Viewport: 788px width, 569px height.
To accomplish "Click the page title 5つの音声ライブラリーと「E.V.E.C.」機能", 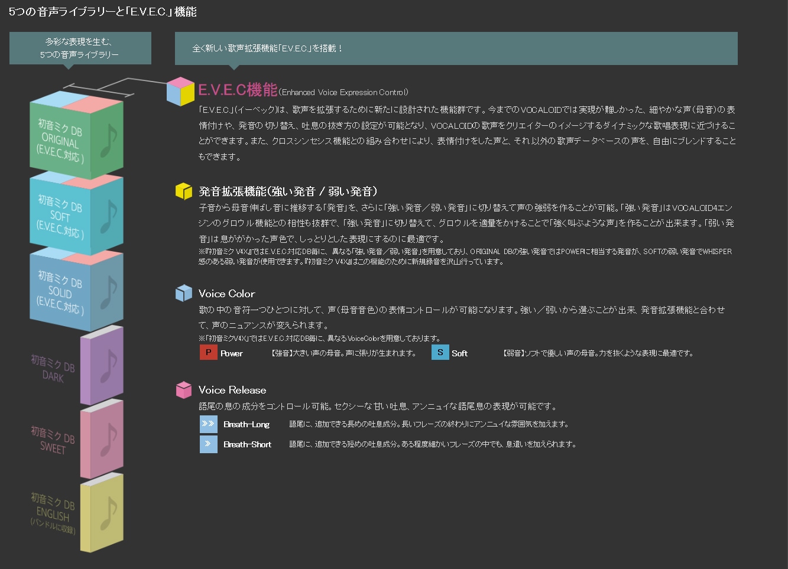I will tap(102, 11).
